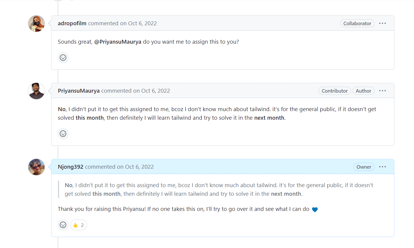Viewport: 414px width, 248px height.
Task: Open Njong392's commenter profile via username
Action: tap(70, 167)
